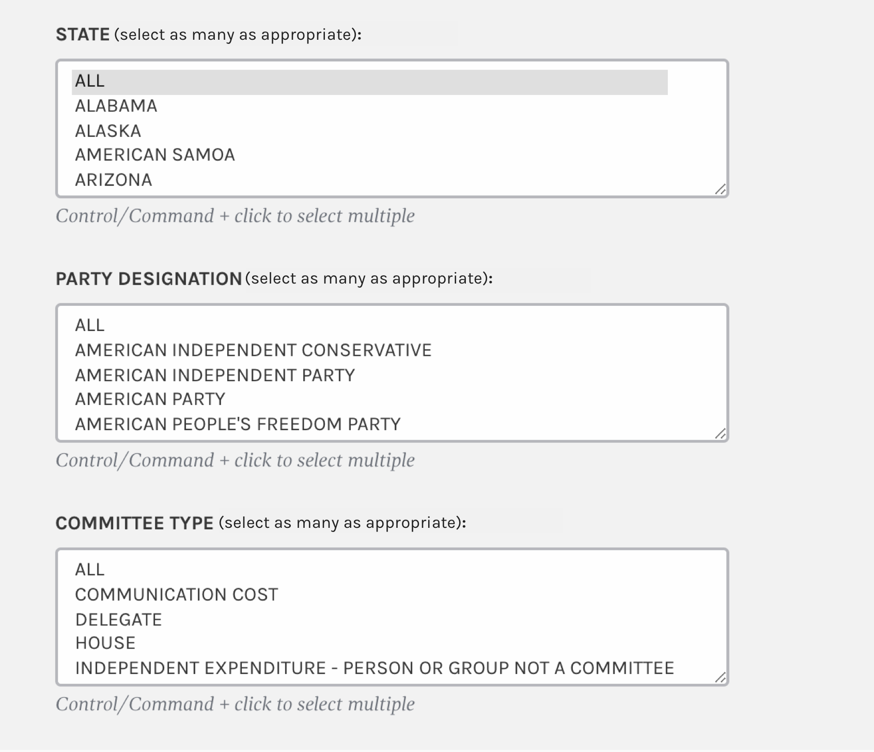This screenshot has height=752, width=874.
Task: Select ALL in the State list
Action: tap(369, 82)
